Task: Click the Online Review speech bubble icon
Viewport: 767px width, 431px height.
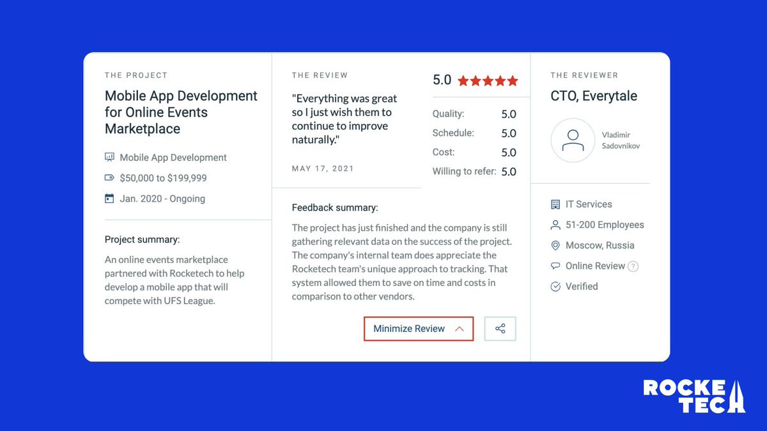Action: point(555,266)
